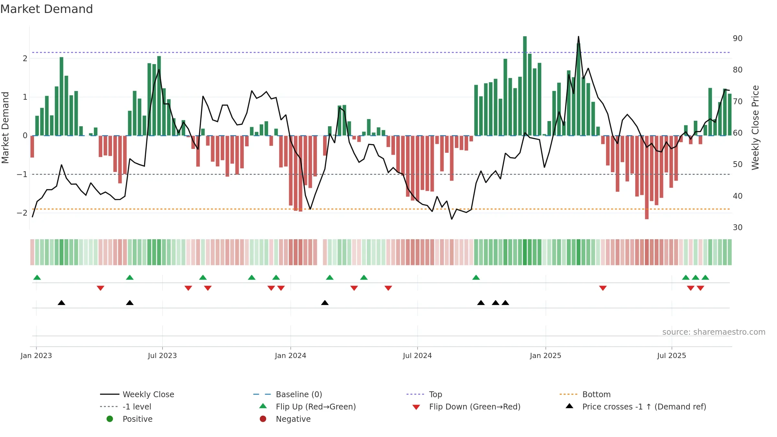Click the source: sharemaestro.com text

pyautogui.click(x=714, y=332)
